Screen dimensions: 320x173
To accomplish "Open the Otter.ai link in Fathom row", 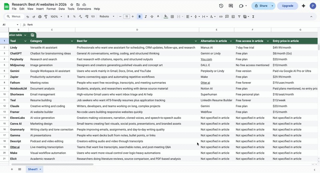I will 205,83.
